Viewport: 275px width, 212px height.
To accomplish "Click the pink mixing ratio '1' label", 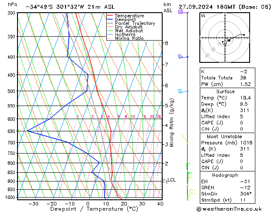I will tap(78, 116).
